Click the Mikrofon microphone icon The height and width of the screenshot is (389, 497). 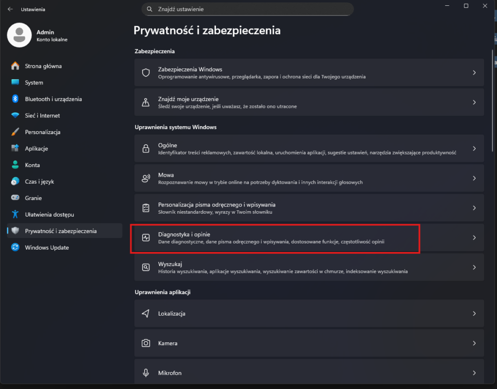146,373
